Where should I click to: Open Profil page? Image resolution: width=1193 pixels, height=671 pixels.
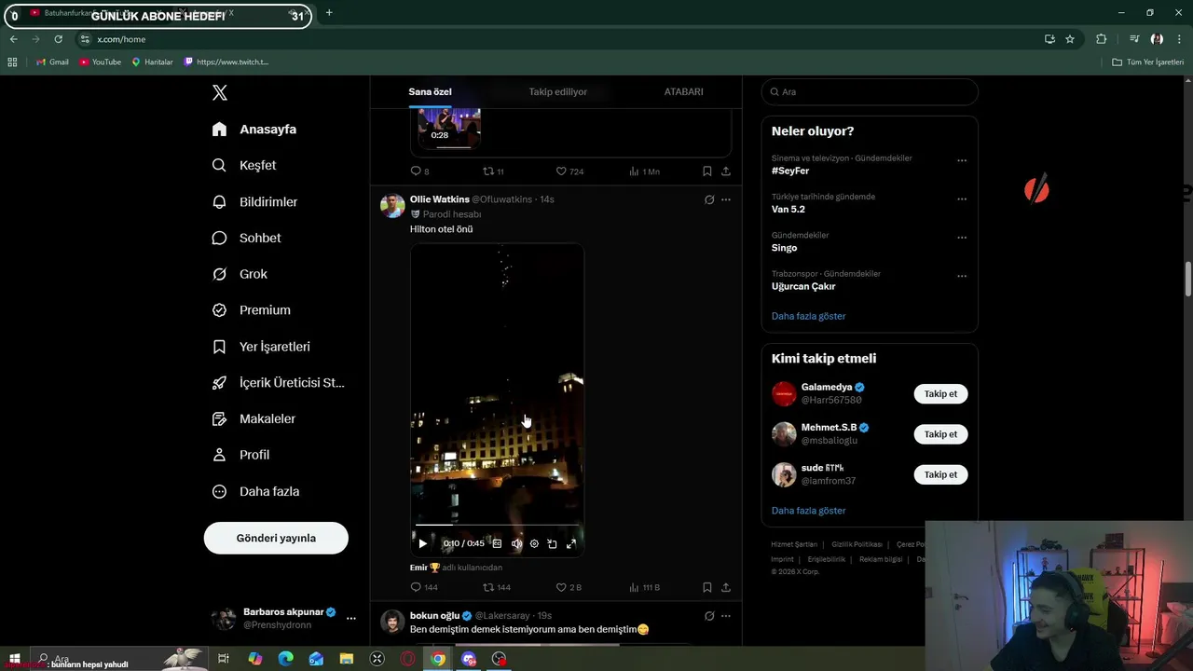[x=240, y=455]
